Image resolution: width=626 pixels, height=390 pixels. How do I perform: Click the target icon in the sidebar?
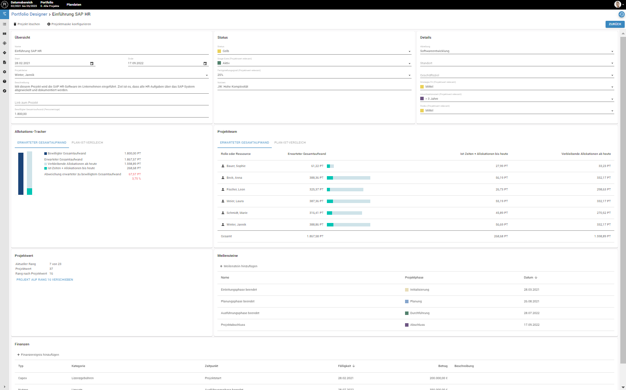click(4, 43)
